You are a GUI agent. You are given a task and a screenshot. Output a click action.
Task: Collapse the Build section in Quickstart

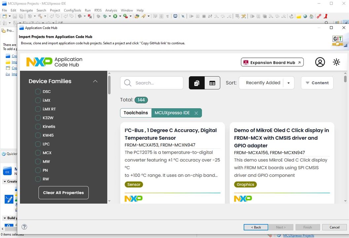click(x=5, y=218)
